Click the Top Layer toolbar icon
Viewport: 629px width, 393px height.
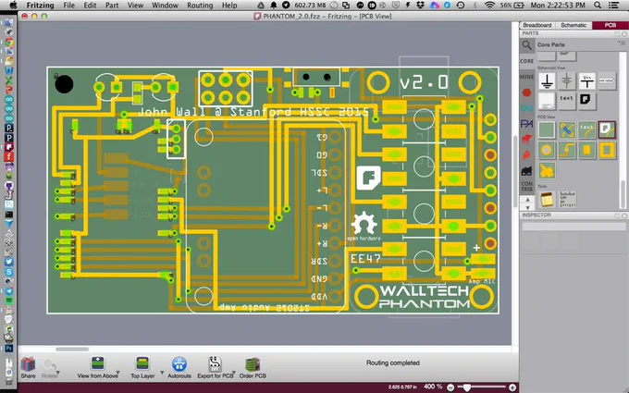142,364
